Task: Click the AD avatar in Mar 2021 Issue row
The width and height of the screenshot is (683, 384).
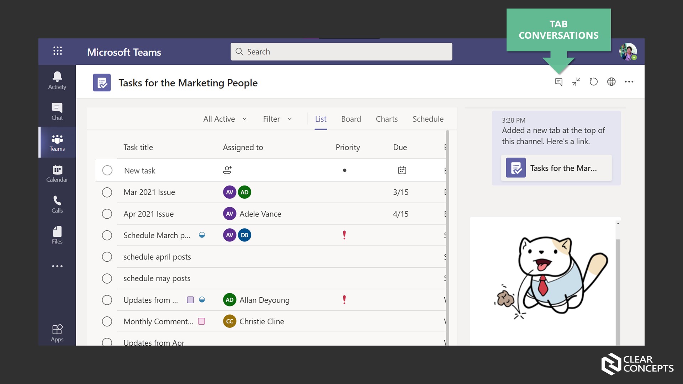Action: 244,192
